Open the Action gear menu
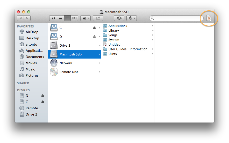The height and width of the screenshot is (143, 229). click(132, 18)
